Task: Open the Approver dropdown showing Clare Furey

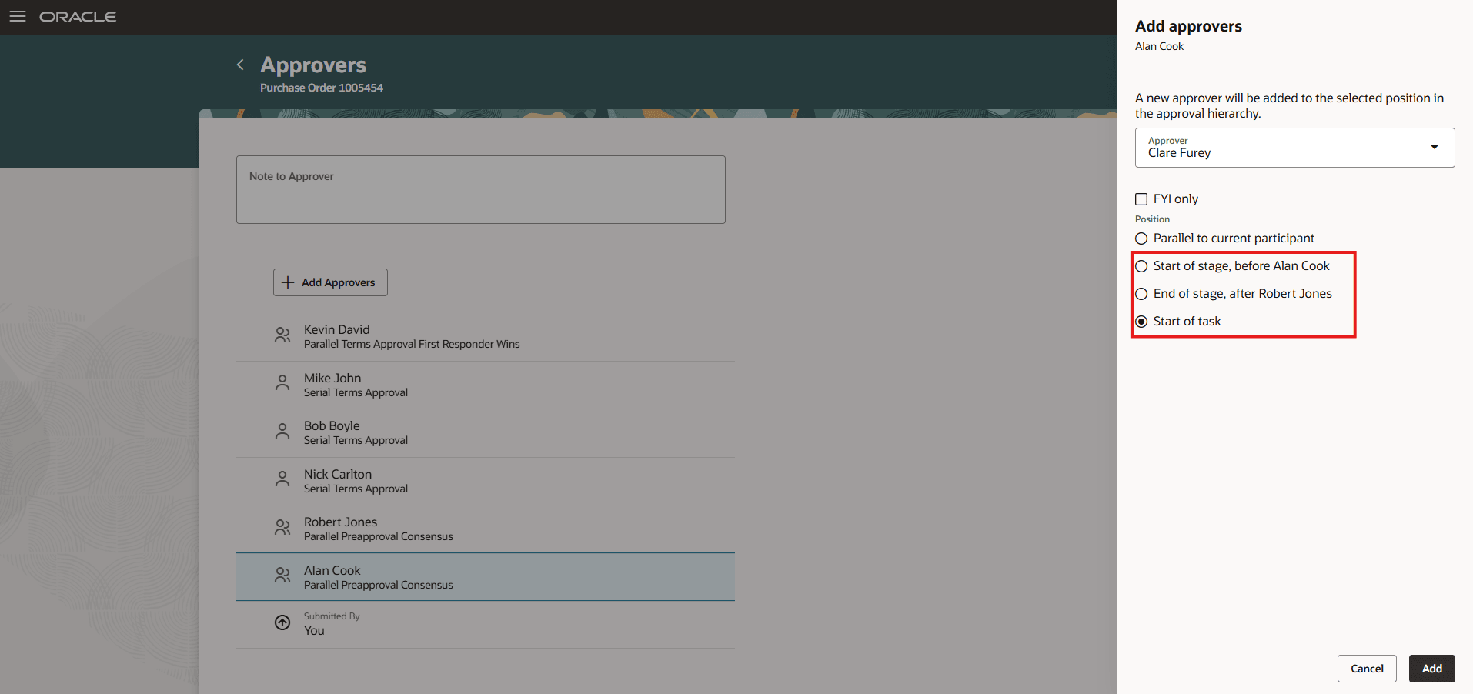Action: tap(1434, 147)
